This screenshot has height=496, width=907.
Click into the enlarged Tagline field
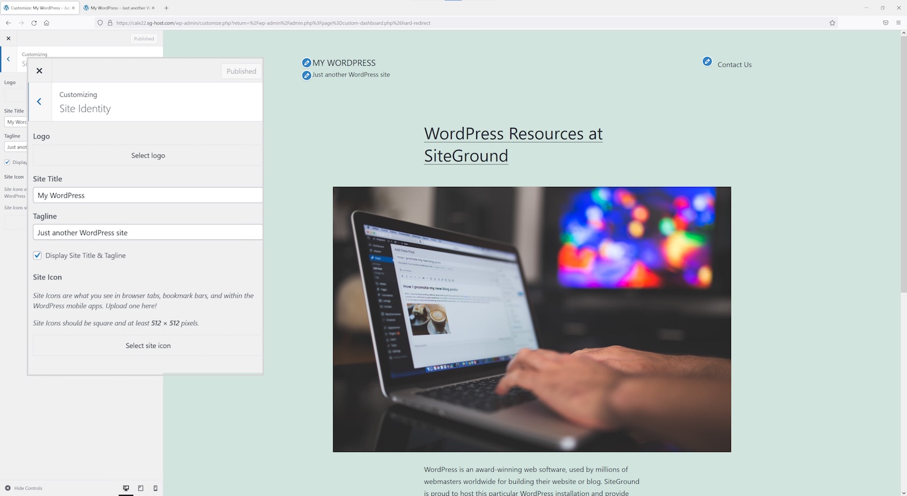click(x=148, y=232)
